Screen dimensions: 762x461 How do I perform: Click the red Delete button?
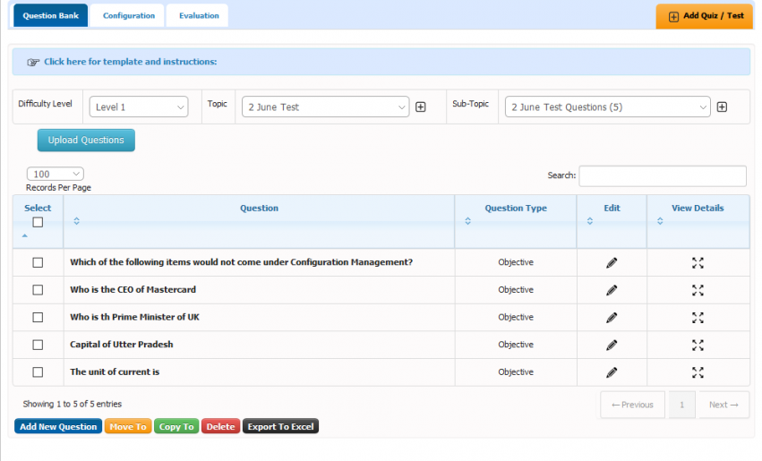(x=220, y=426)
